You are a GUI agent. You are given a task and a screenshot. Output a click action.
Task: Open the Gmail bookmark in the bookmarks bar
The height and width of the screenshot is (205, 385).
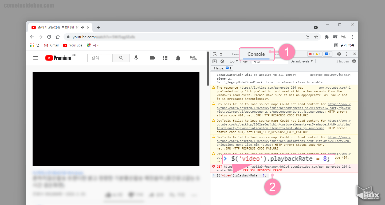coord(51,45)
